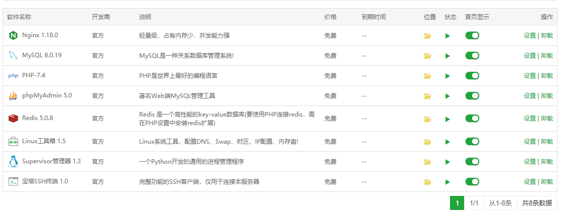Open 设置 for phpMyAdmin 5.0

(x=530, y=95)
